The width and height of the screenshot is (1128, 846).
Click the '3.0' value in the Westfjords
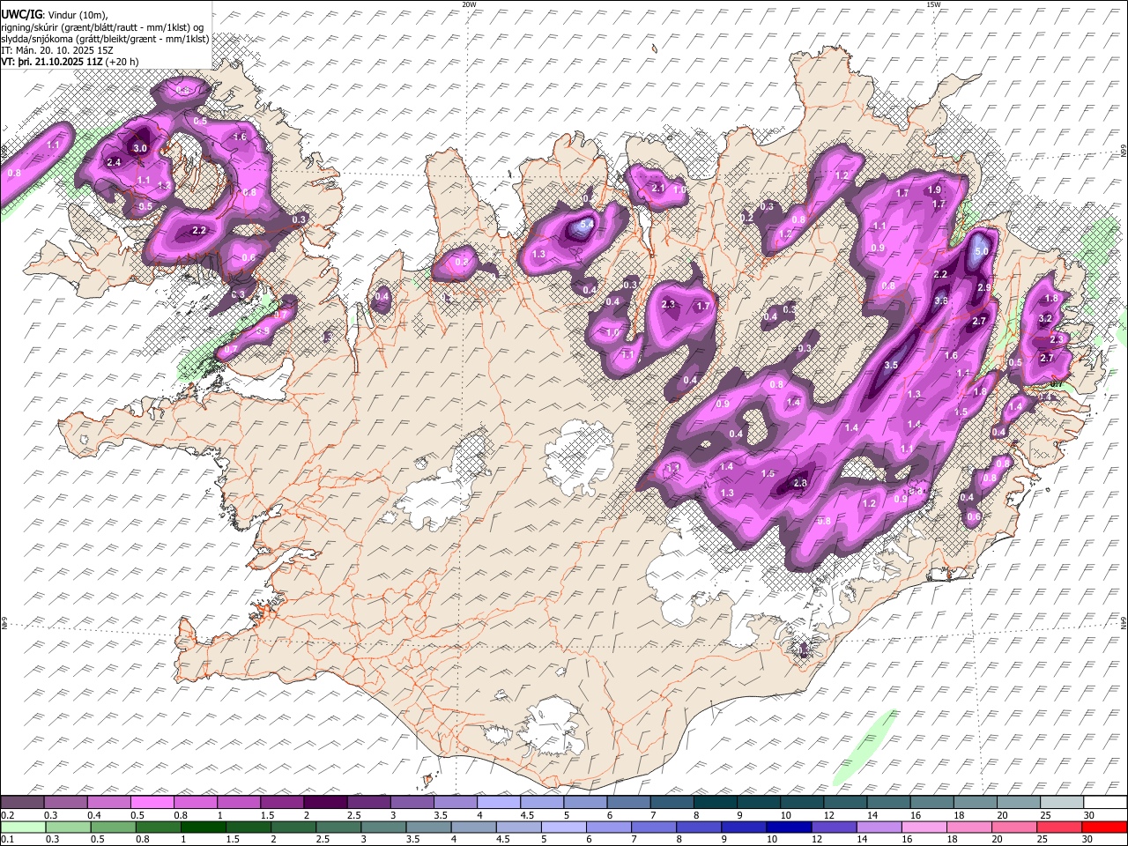click(x=139, y=149)
